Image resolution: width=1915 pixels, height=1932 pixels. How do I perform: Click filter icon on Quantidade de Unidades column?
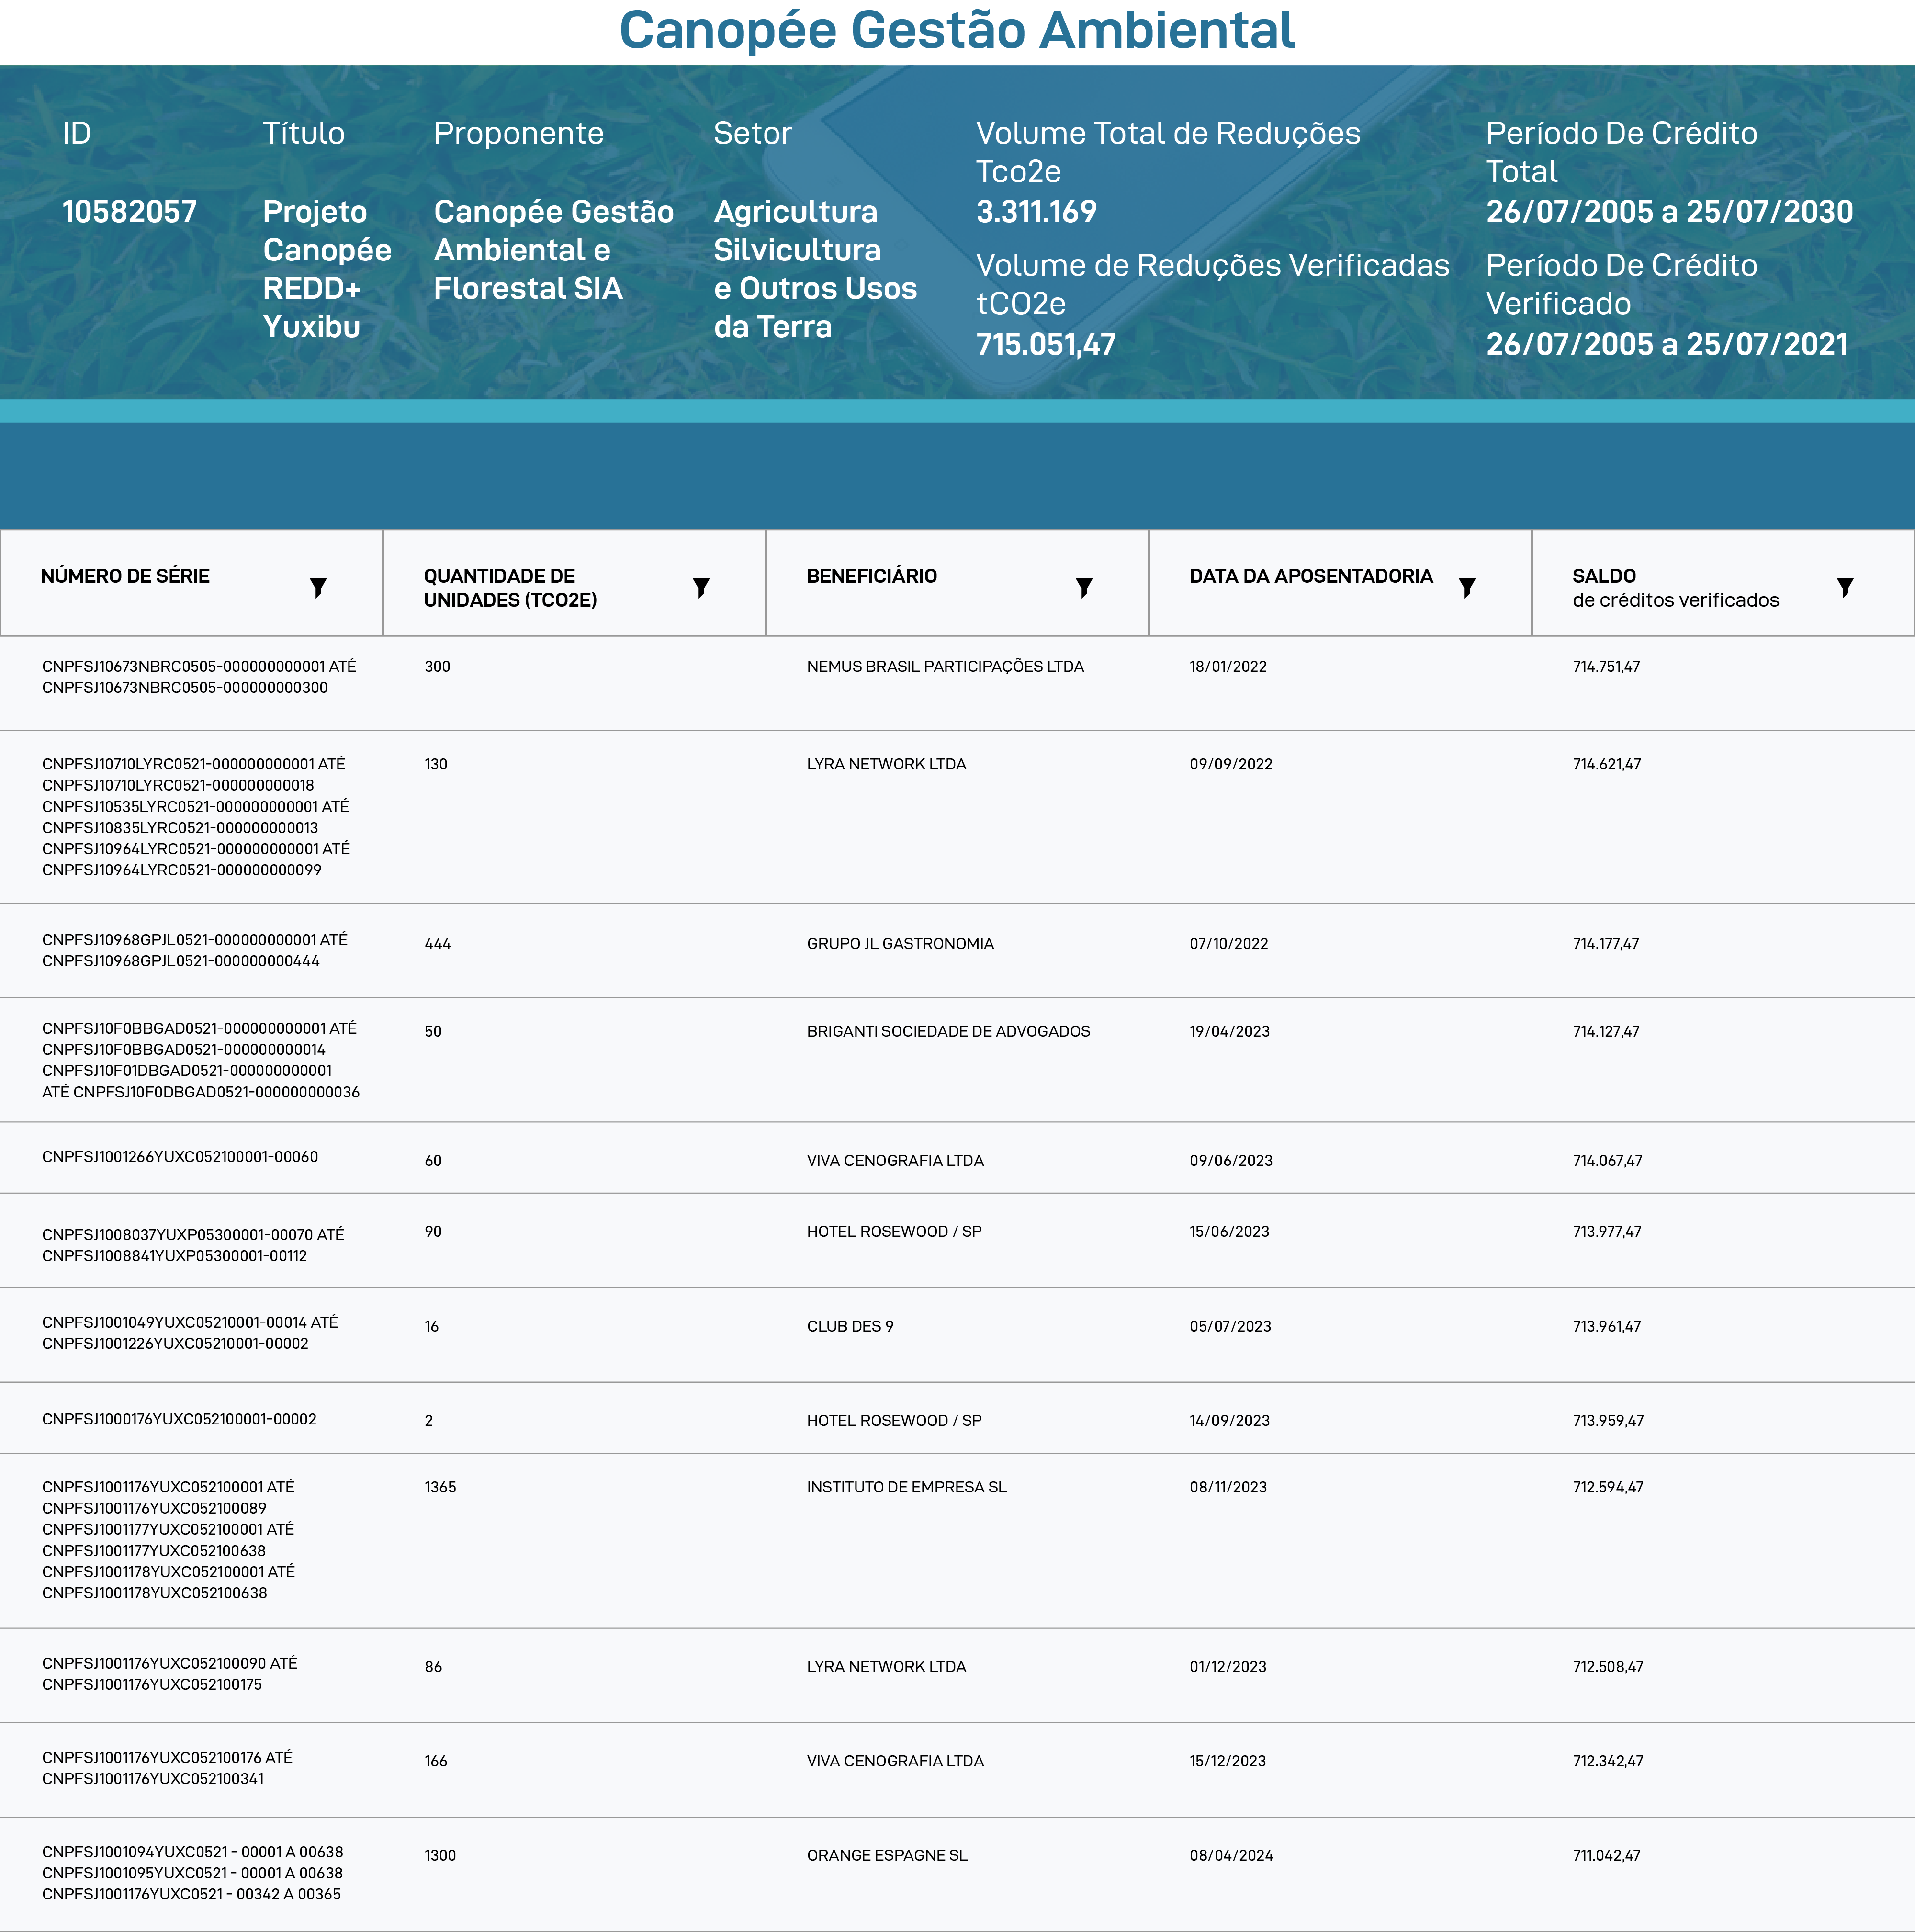(x=701, y=587)
